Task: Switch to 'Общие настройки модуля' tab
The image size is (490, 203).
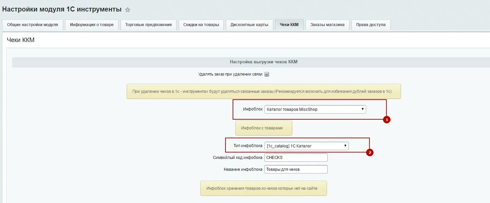Action: (x=33, y=25)
